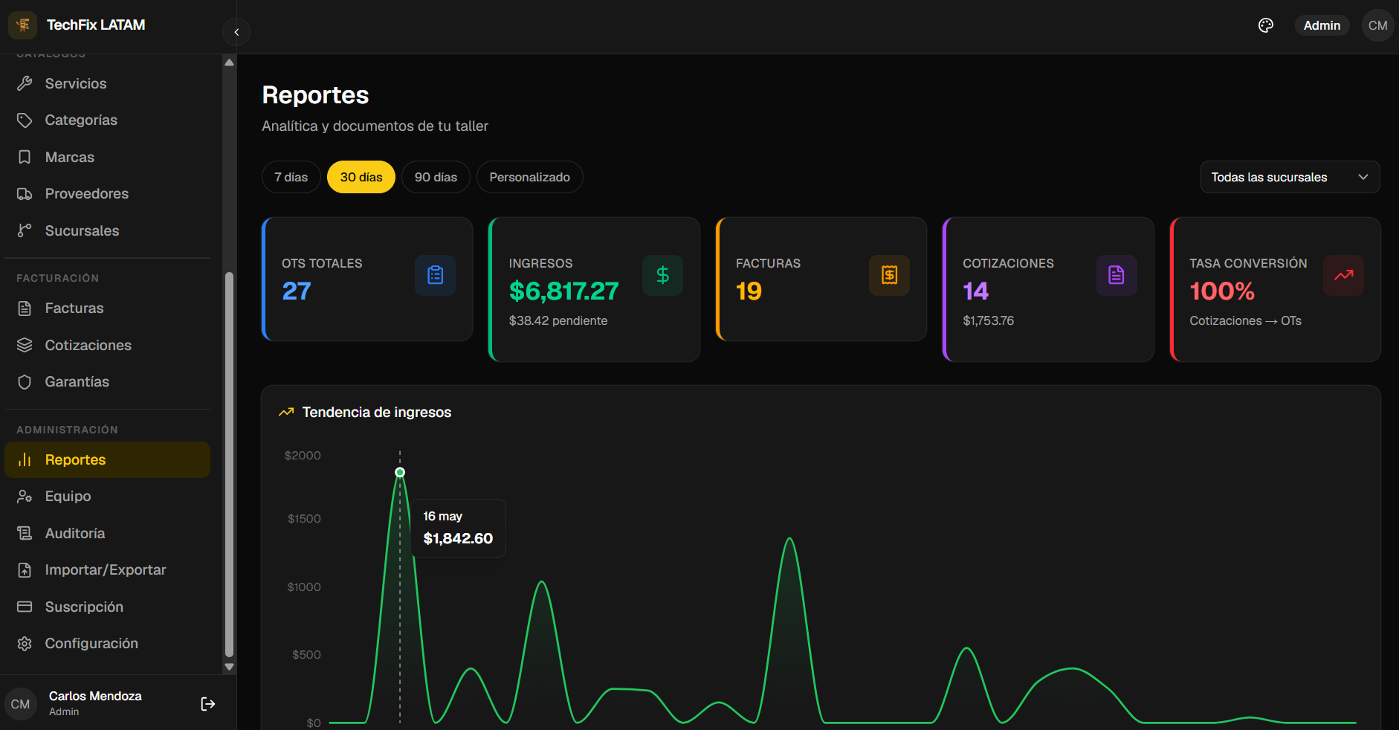Viewport: 1399px width, 730px height.
Task: Click the $1,842.60 tooltip value
Action: 458,538
